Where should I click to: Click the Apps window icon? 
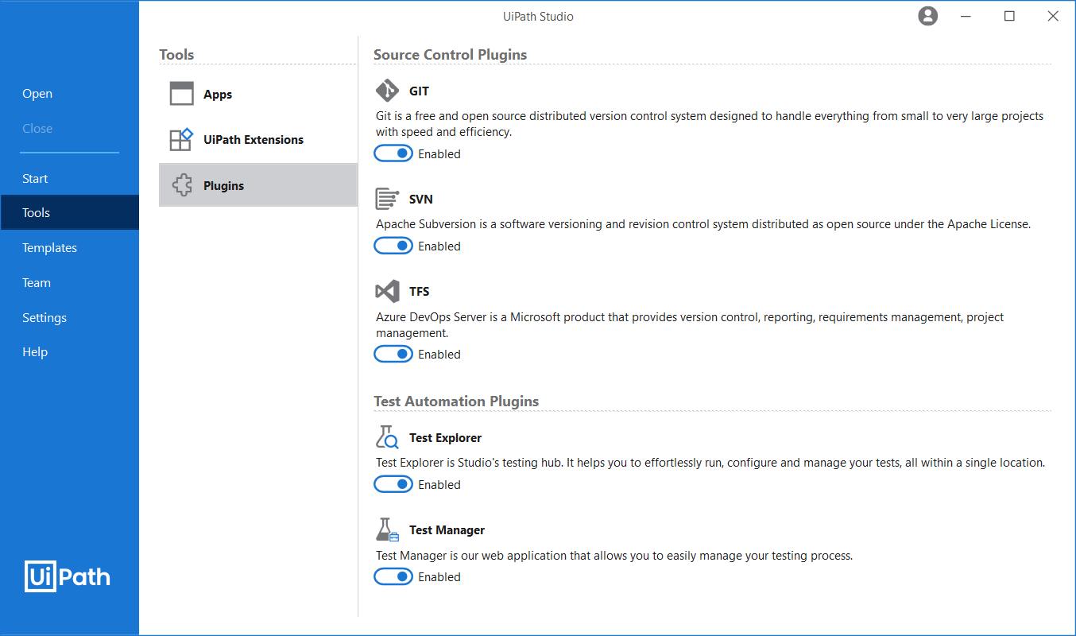tap(182, 94)
